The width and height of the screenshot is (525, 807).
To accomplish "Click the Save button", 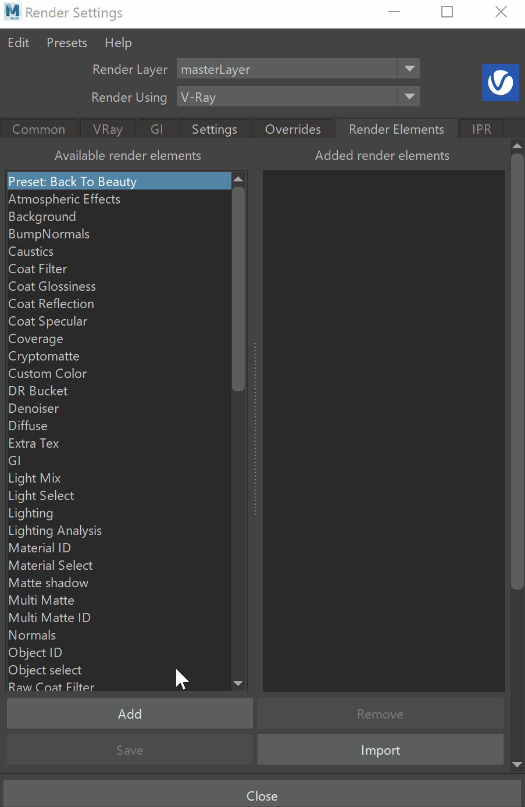I will pyautogui.click(x=130, y=750).
